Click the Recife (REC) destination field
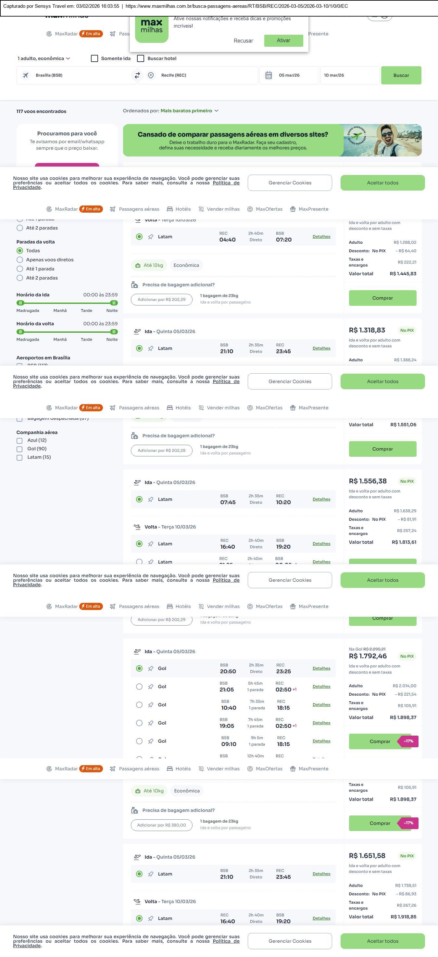 pyautogui.click(x=201, y=75)
